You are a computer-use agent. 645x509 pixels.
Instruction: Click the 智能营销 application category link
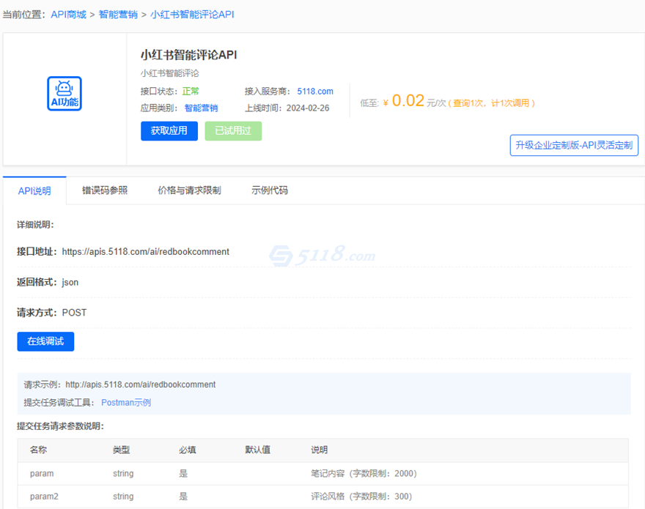201,108
